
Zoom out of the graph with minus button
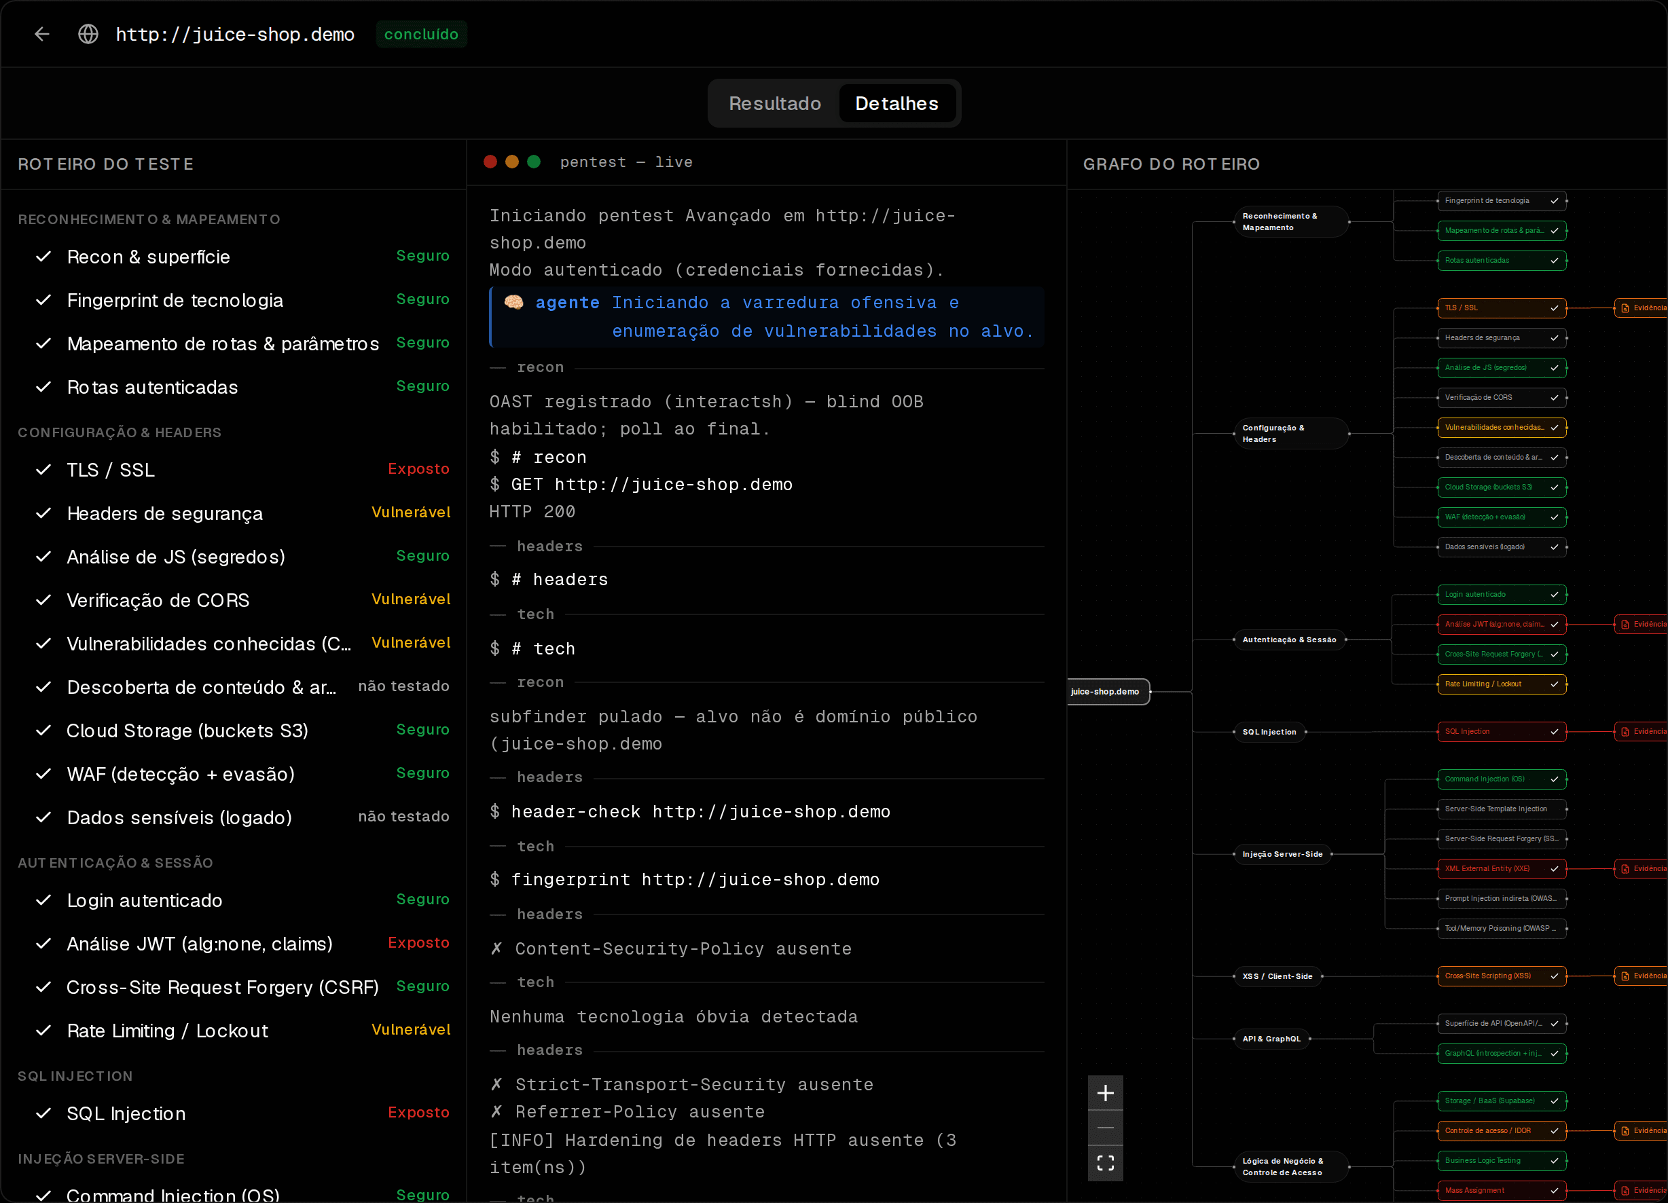(x=1106, y=1127)
